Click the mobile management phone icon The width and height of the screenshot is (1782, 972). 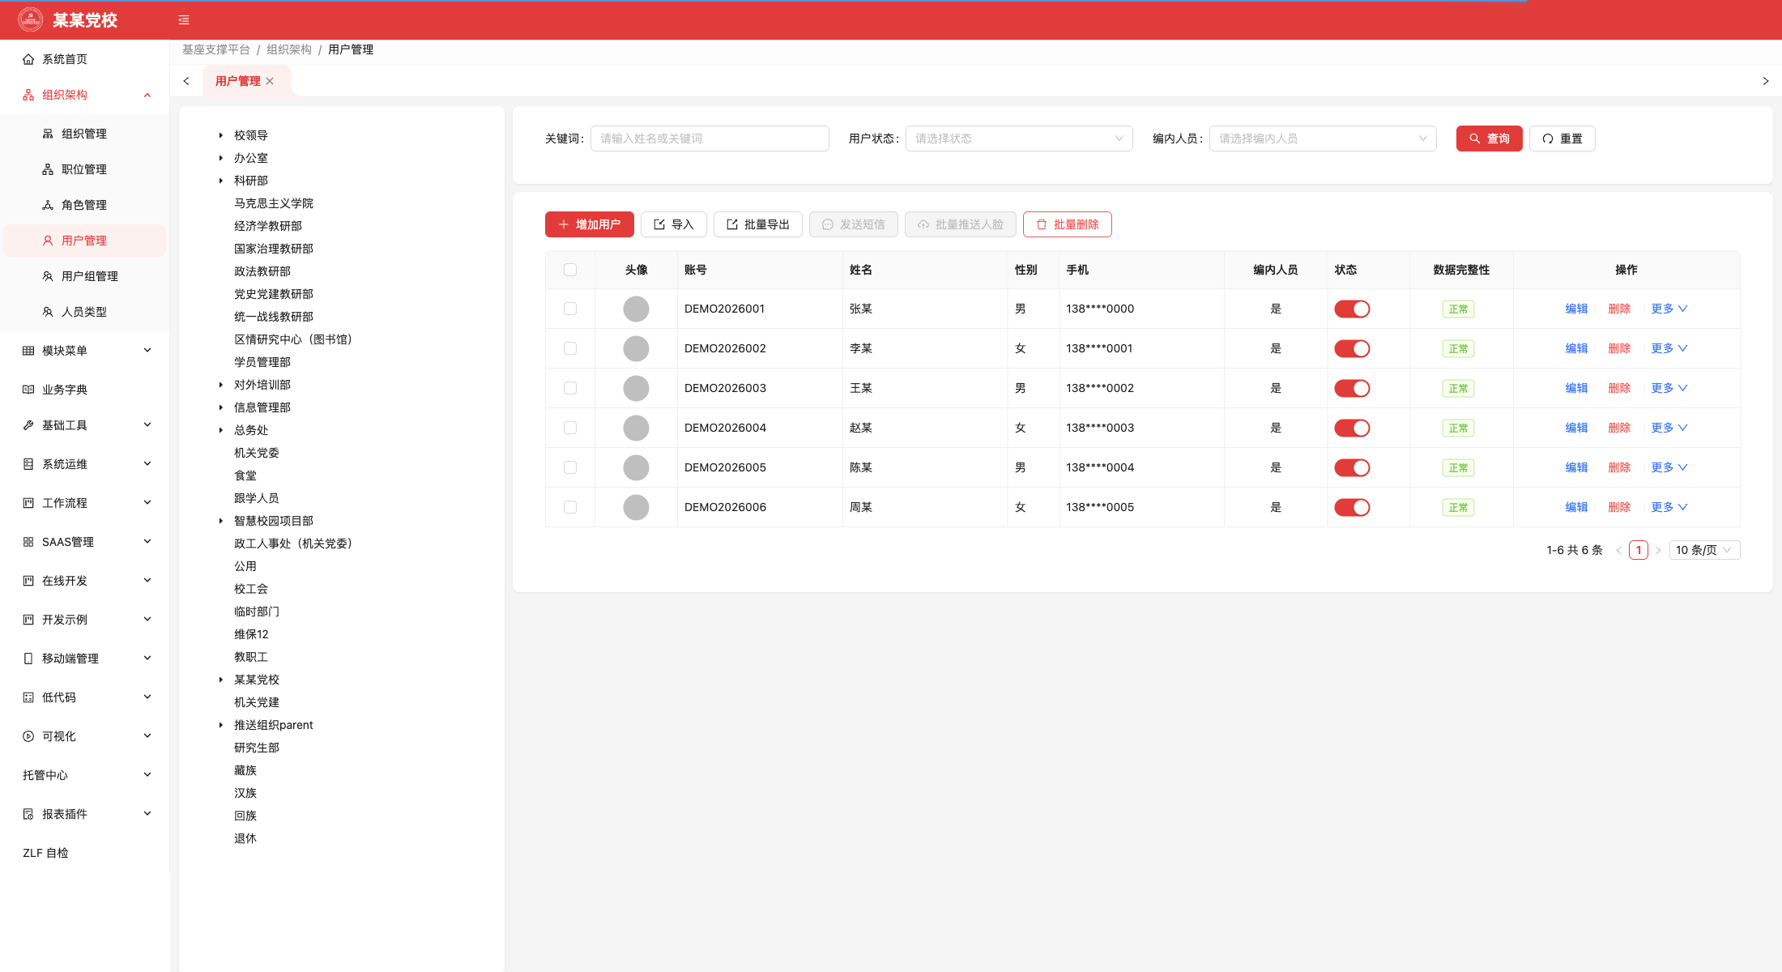click(28, 659)
